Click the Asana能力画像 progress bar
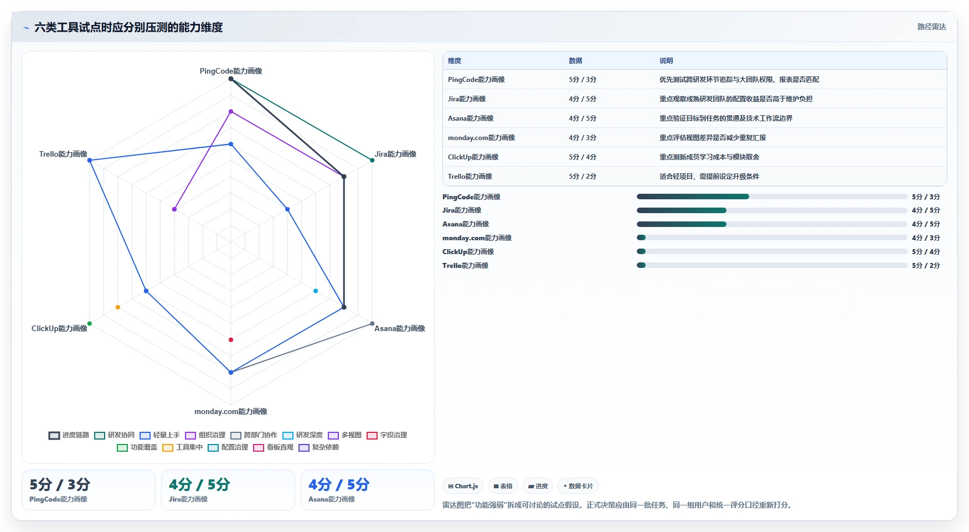 pyautogui.click(x=772, y=224)
